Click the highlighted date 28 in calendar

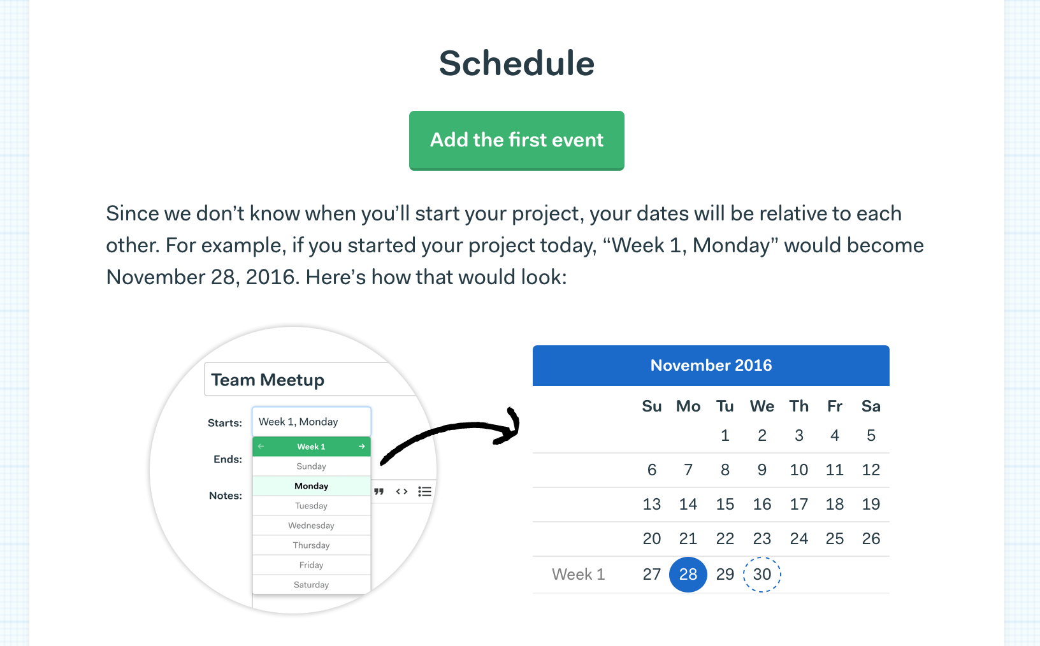tap(688, 575)
